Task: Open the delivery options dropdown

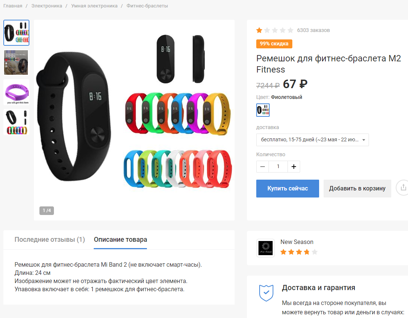Action: tap(312, 140)
